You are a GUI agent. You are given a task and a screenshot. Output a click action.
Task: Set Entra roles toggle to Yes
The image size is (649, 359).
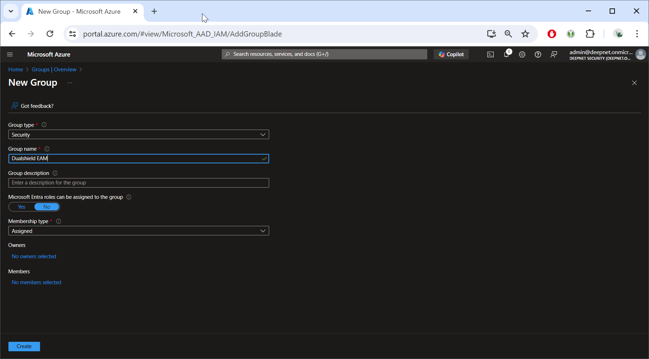[x=22, y=207]
